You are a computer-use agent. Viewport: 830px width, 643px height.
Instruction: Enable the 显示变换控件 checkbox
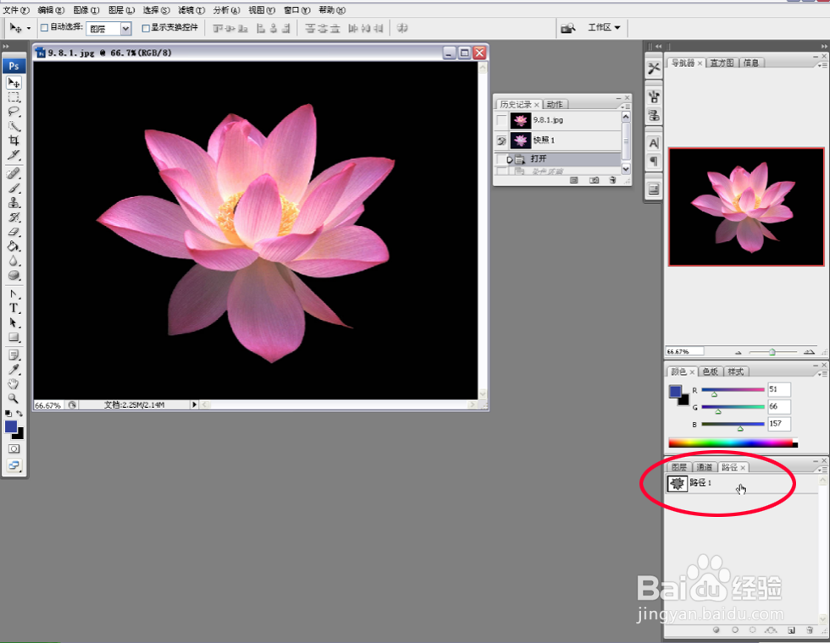point(146,28)
